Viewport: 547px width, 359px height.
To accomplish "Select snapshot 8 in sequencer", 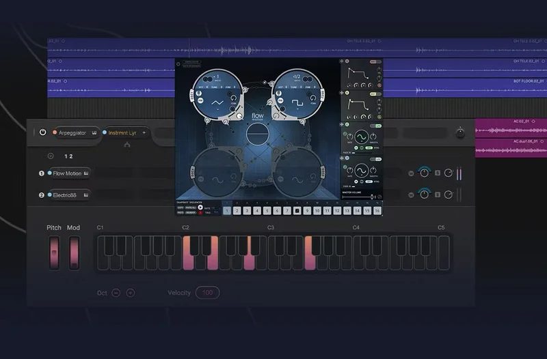I will pyautogui.click(x=297, y=211).
